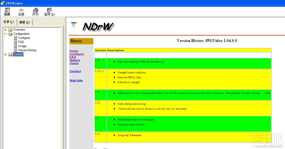Switch to the Search (搜索) tab
This screenshot has width=285, height=149.
tap(24, 22)
